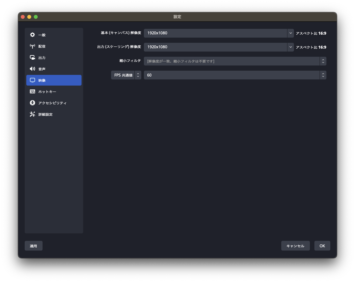Open the FPS 共通値 type selector
Screen dimensions: 355x282
tap(126, 75)
